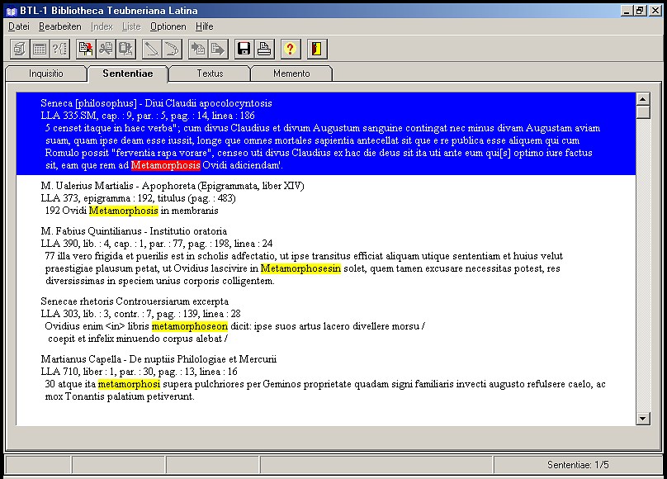The height and width of the screenshot is (479, 667).
Task: Click the arrow-into-document import icon
Action: [198, 49]
